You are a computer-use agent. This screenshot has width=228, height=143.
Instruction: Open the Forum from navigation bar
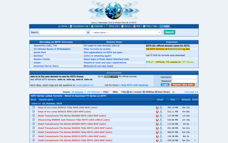point(126,26)
